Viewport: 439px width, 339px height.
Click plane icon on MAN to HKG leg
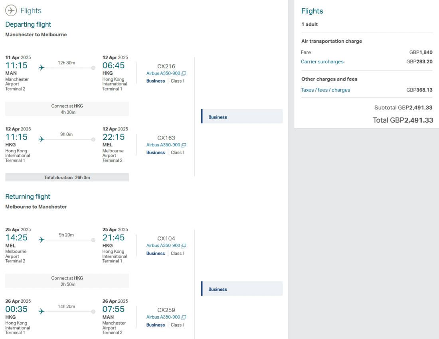42,68
